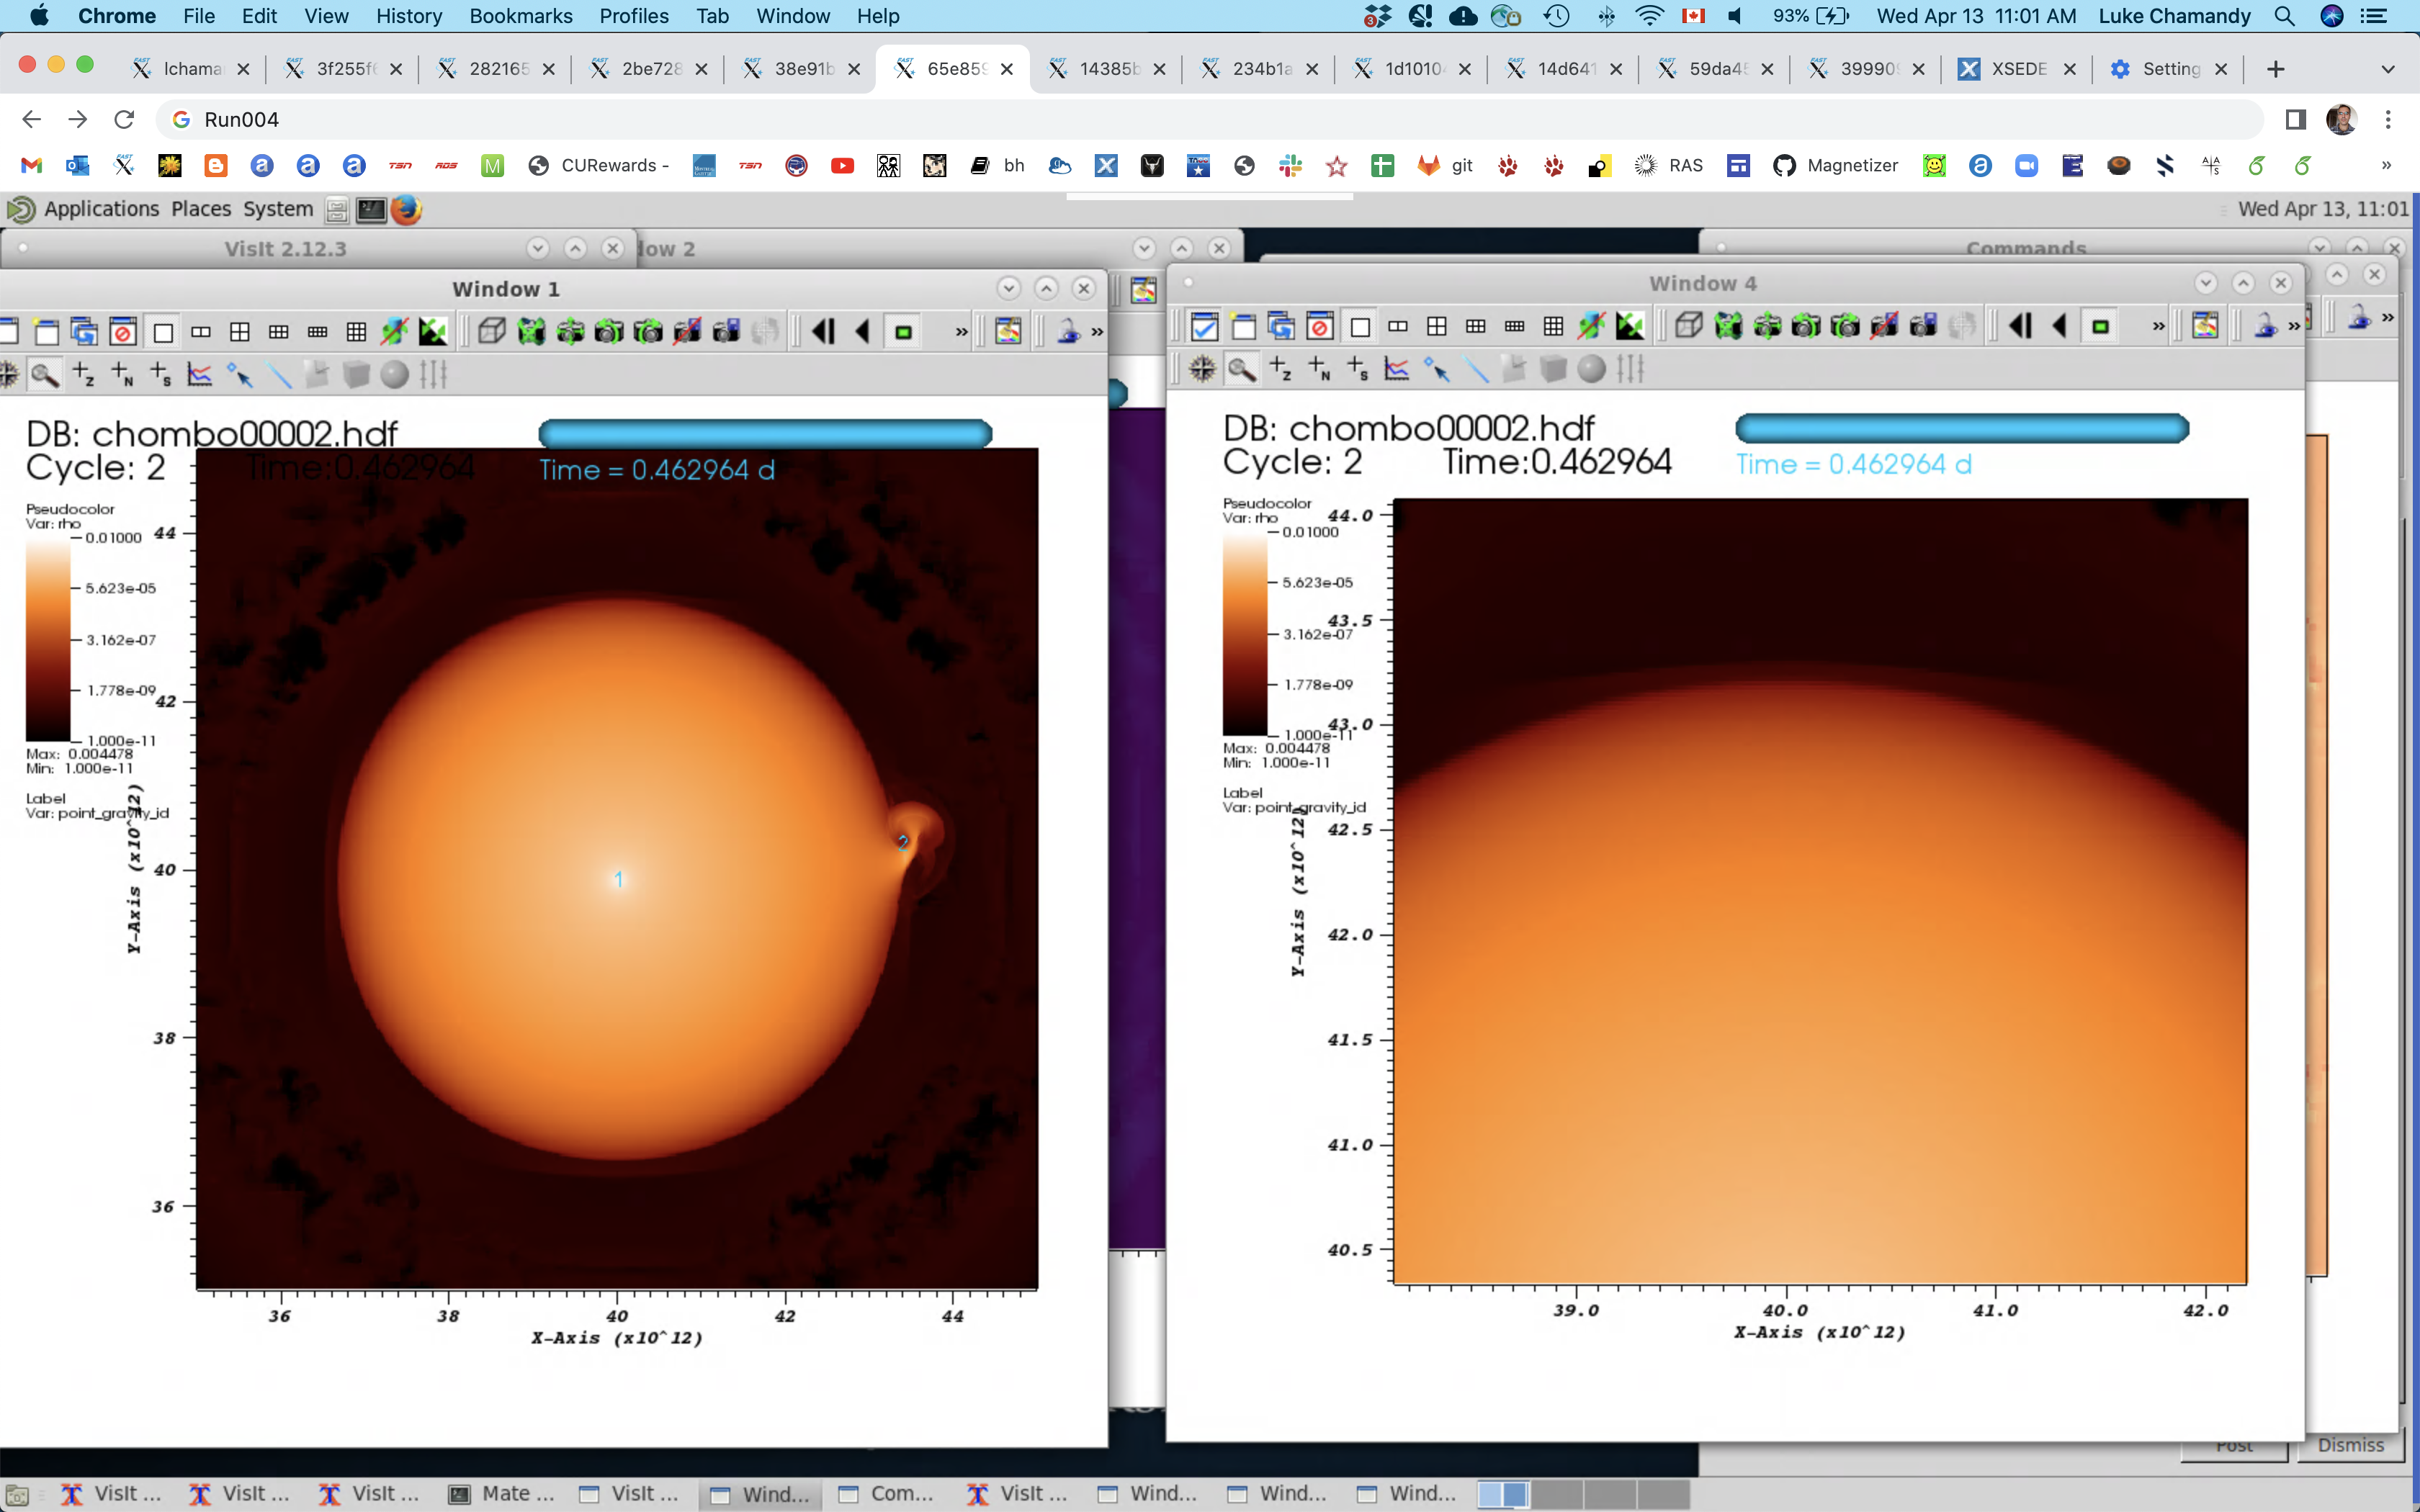The height and width of the screenshot is (1512, 2420).
Task: Select Spreadsheet Pick mode in Window 4
Action: (x=1358, y=369)
